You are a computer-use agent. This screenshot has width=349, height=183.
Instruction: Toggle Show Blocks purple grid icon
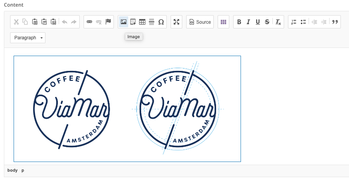pos(223,22)
